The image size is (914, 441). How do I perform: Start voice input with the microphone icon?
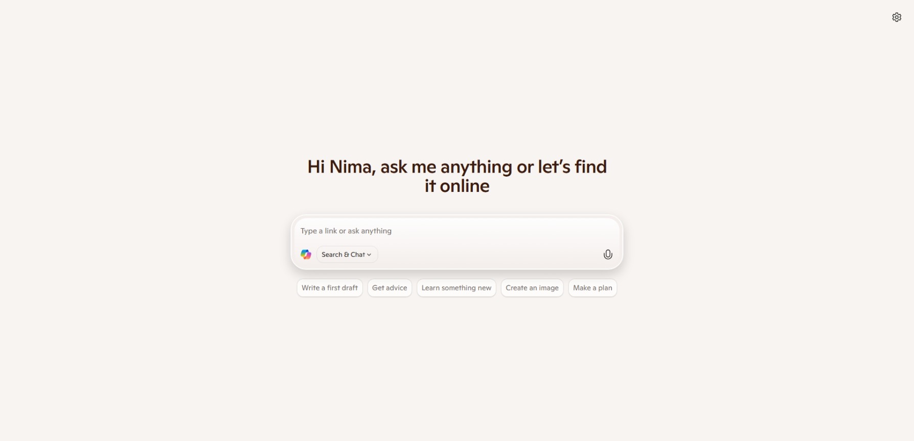coord(608,254)
